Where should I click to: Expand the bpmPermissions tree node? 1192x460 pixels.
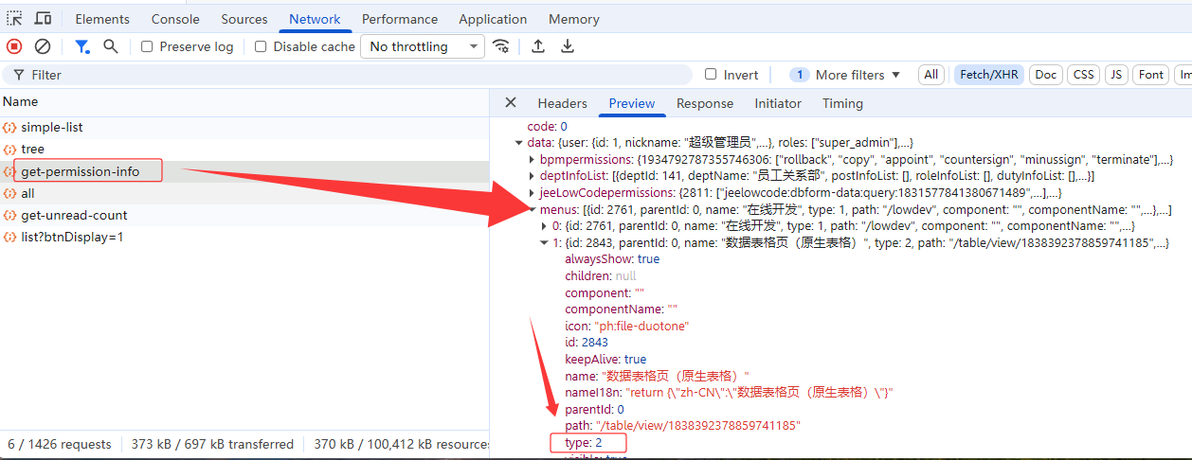coord(532,160)
